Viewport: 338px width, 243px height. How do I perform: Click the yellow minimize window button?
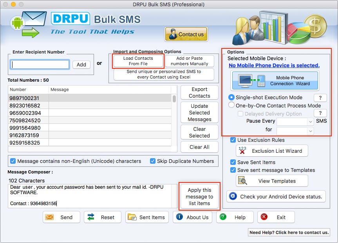(x=13, y=4)
